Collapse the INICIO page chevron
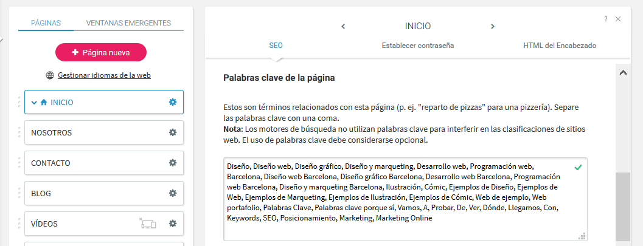Image resolution: width=643 pixels, height=246 pixels. [x=34, y=102]
